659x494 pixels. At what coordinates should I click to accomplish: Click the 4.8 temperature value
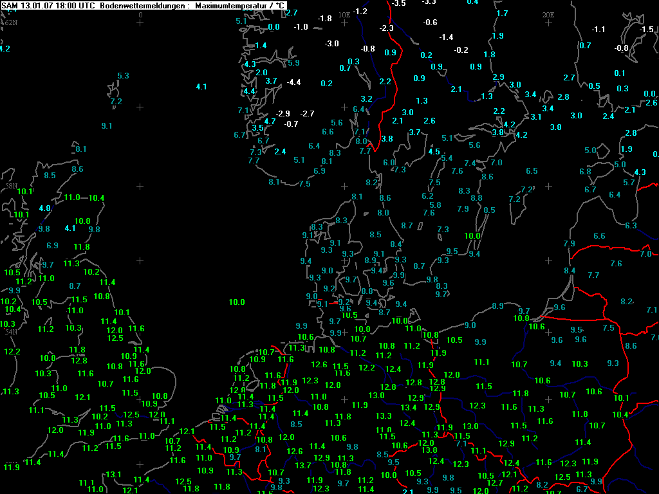44,208
